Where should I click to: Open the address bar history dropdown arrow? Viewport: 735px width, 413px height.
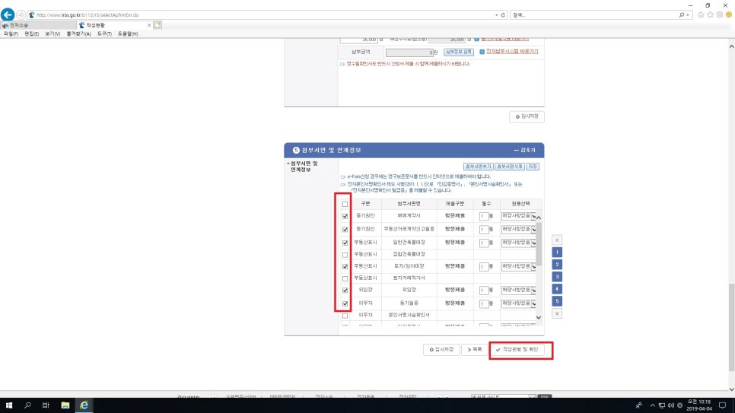[x=496, y=15]
